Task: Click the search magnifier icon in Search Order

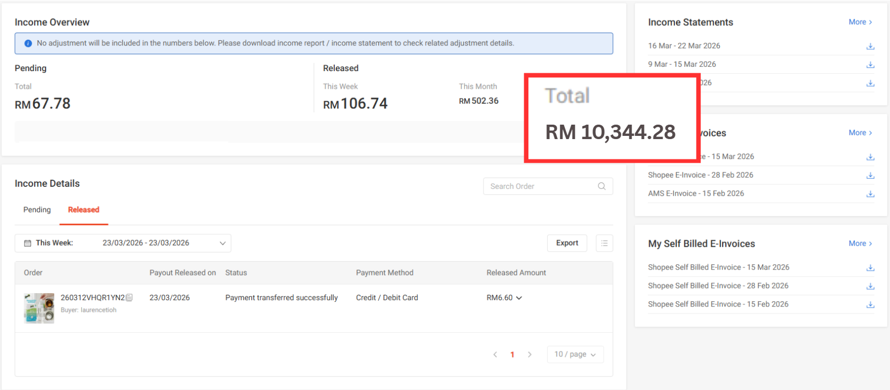Action: (602, 186)
